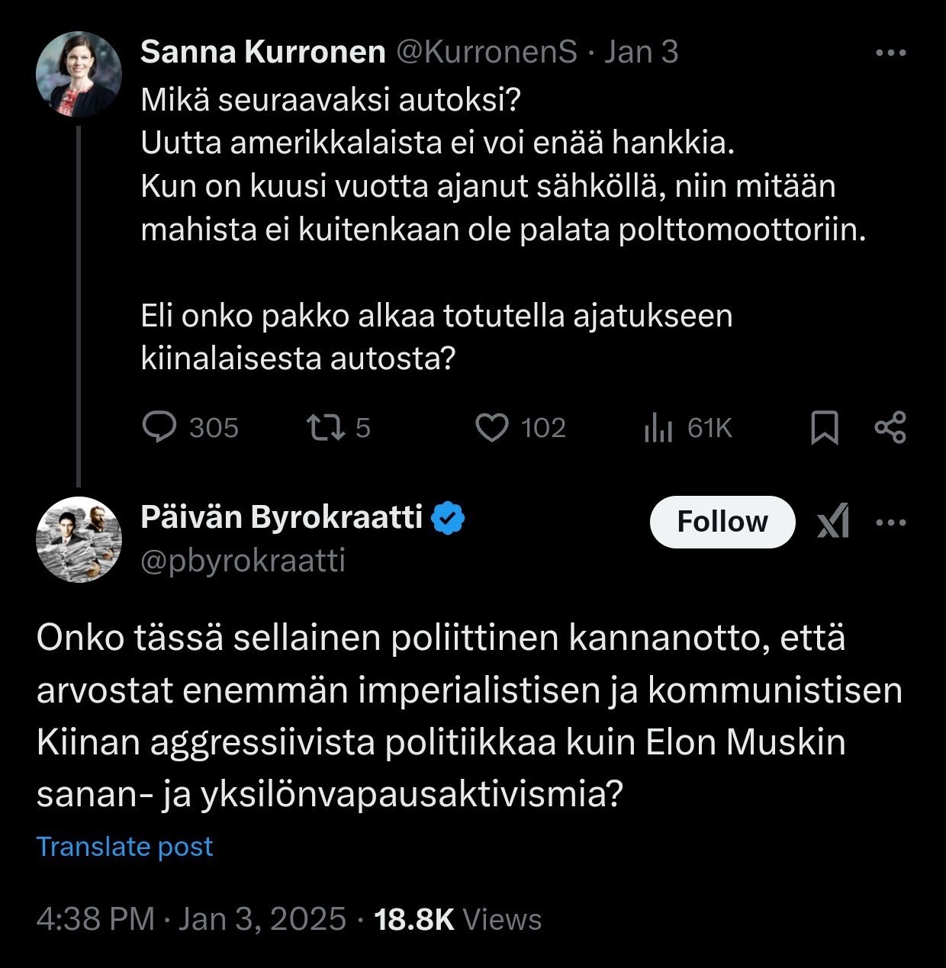Click Translate post link
The height and width of the screenshot is (968, 946).
pyautogui.click(x=125, y=847)
